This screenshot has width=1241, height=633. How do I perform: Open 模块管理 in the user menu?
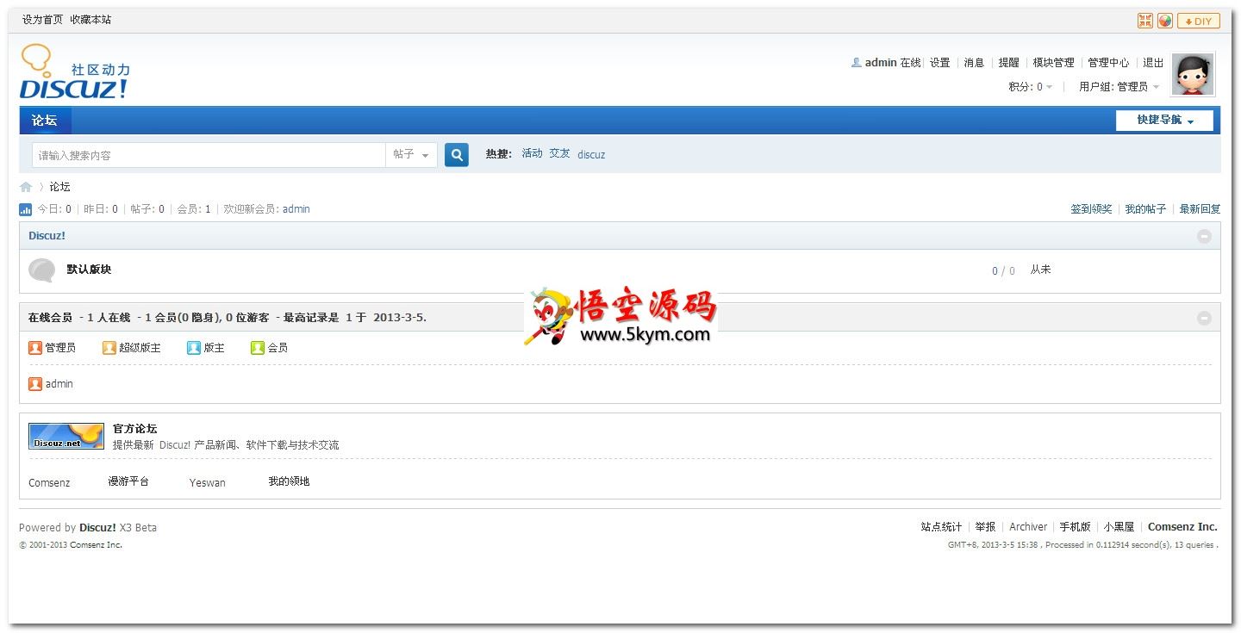[x=1054, y=63]
